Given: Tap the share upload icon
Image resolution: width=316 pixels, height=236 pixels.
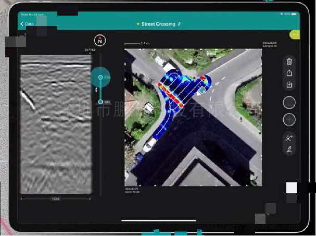Looking at the screenshot, I should tap(289, 73).
